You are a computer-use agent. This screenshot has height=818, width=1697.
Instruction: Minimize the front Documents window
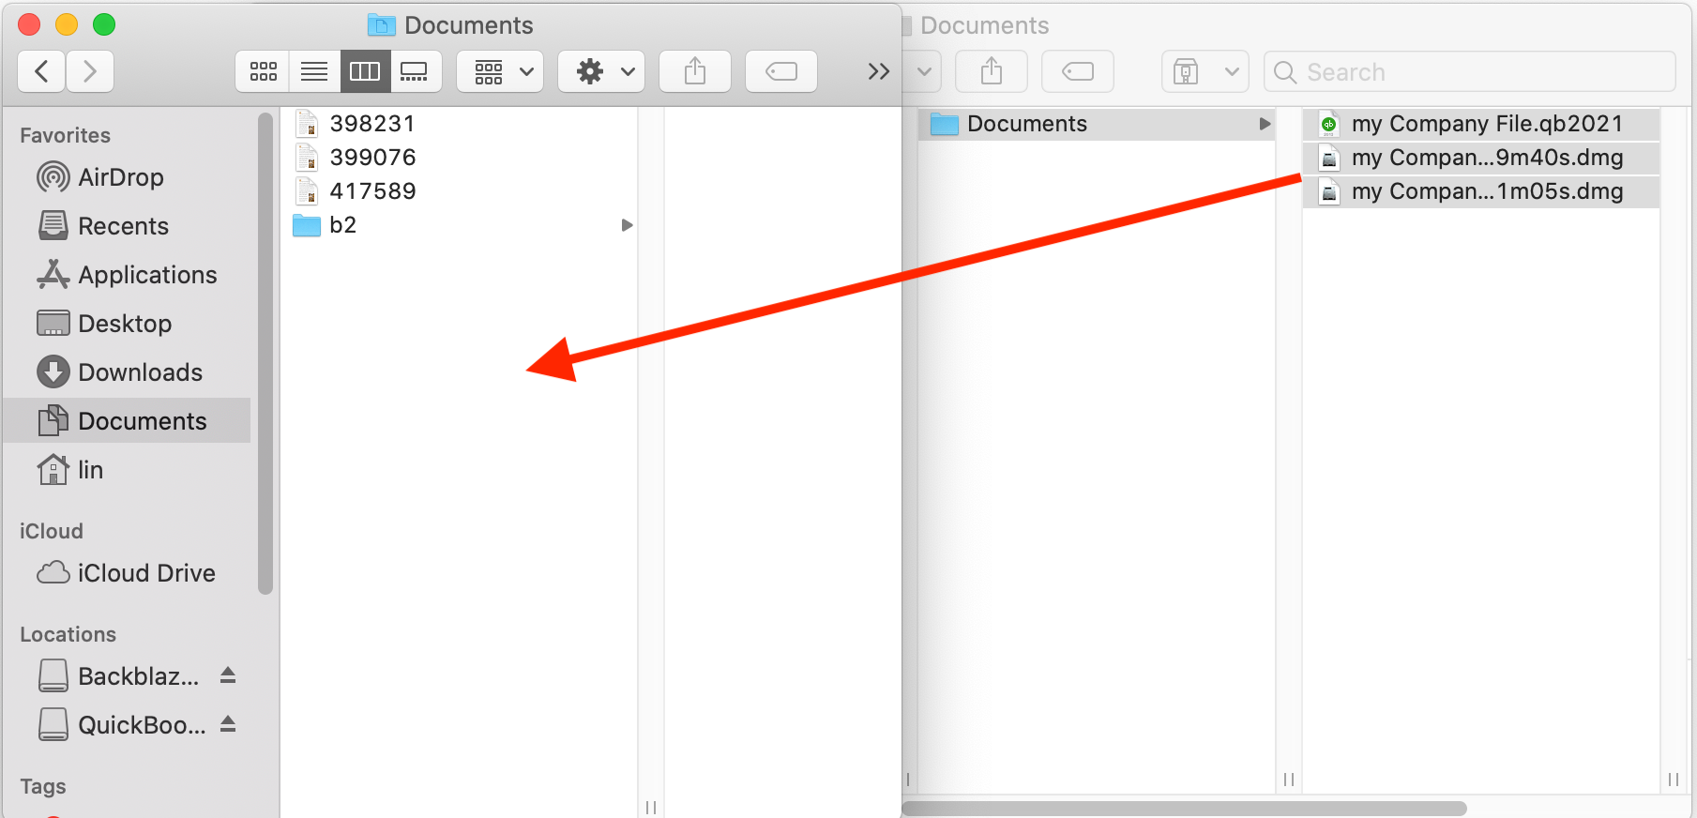coord(67,24)
